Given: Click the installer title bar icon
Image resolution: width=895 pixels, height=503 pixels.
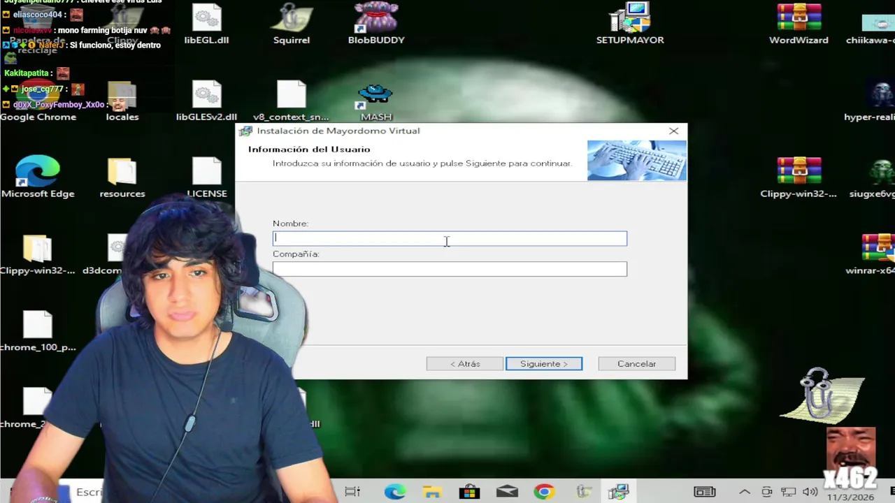Looking at the screenshot, I should tap(245, 131).
